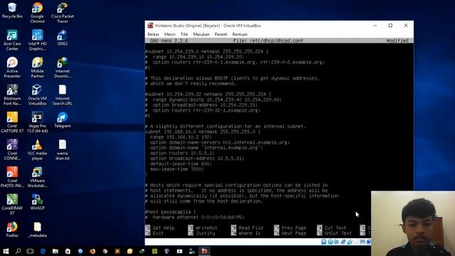
Task: Click the 'Modified' status in nano header
Action: (x=397, y=41)
